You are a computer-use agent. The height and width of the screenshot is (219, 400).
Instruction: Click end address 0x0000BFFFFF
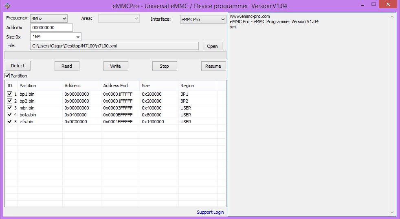118,115
